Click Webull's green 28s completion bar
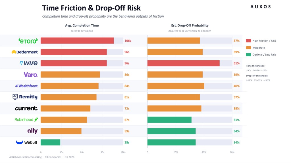Screen dimensions: 291x163 pos(50,142)
